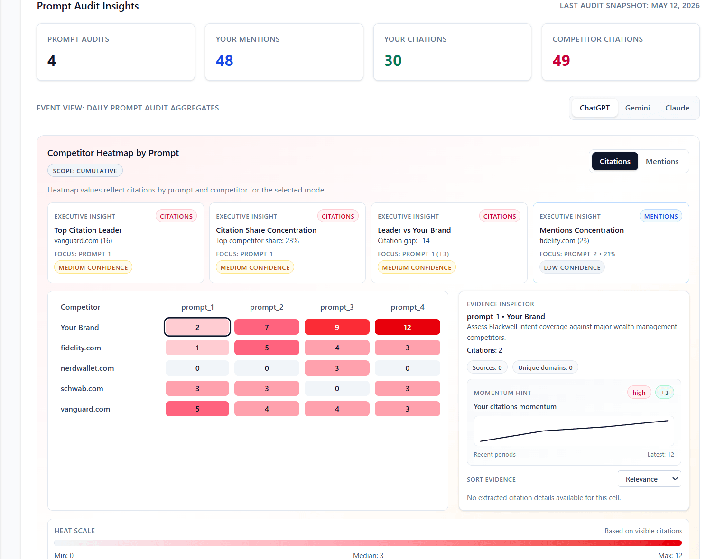Click the Mentions tag on Mentions Concentration card
Viewport: 715px width, 559px height.
[x=661, y=216]
